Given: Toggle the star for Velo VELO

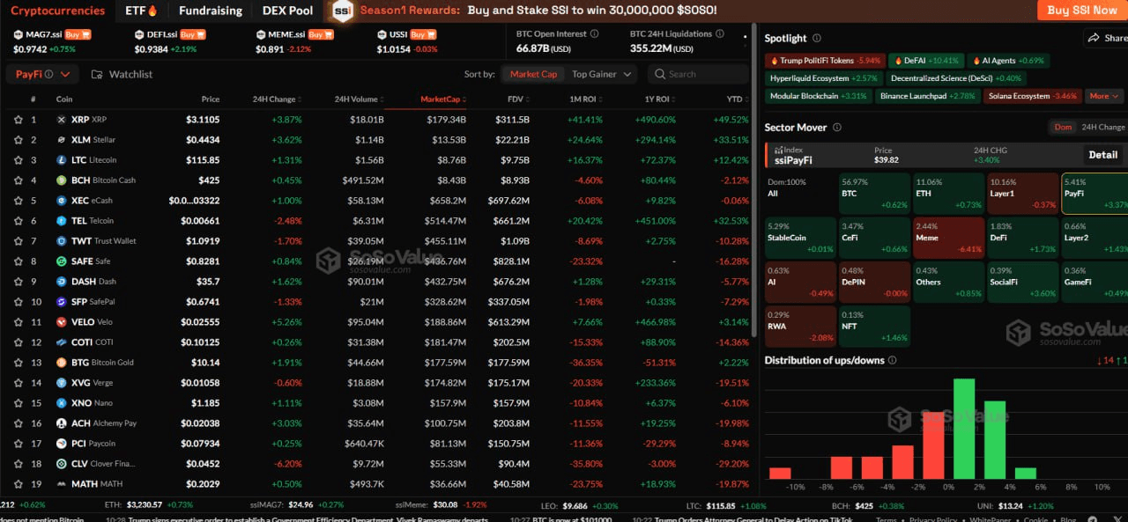Looking at the screenshot, I should 18,322.
